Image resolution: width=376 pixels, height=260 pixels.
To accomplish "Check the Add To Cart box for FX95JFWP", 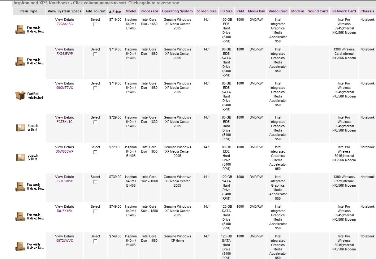I will click(95, 54).
